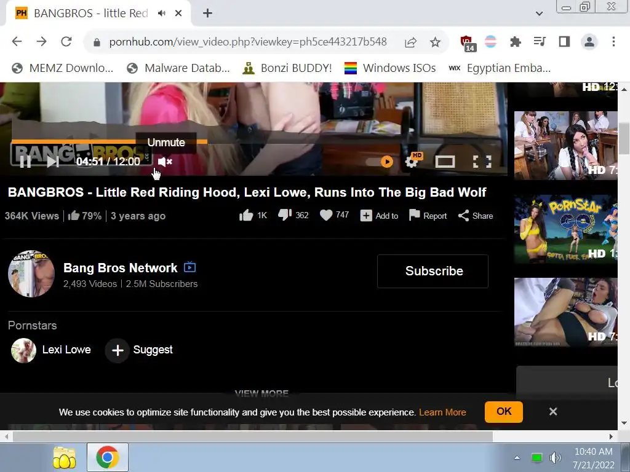Click the horizontal scrollbar left arrow

coord(6,436)
